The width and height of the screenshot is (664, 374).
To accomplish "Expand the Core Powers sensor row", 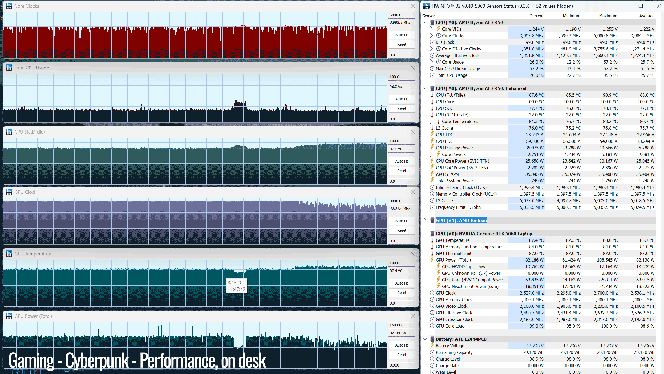I will click(x=431, y=154).
